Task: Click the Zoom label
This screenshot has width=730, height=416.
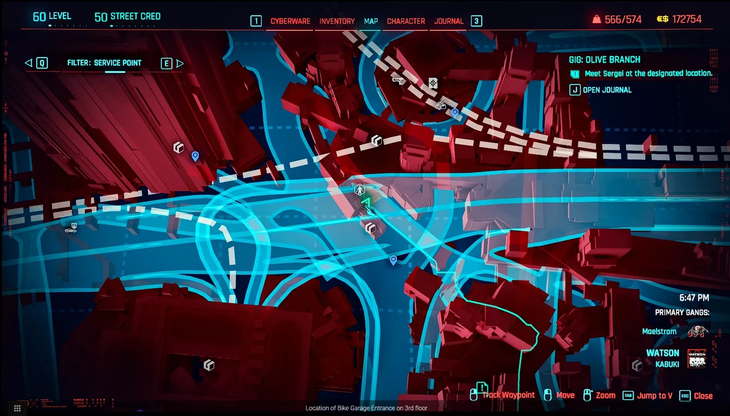Action: 606,396
